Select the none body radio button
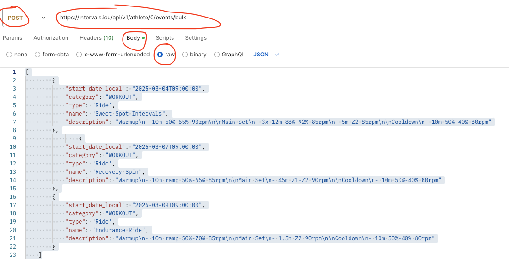Viewport: 509px width, 262px height. click(9, 55)
